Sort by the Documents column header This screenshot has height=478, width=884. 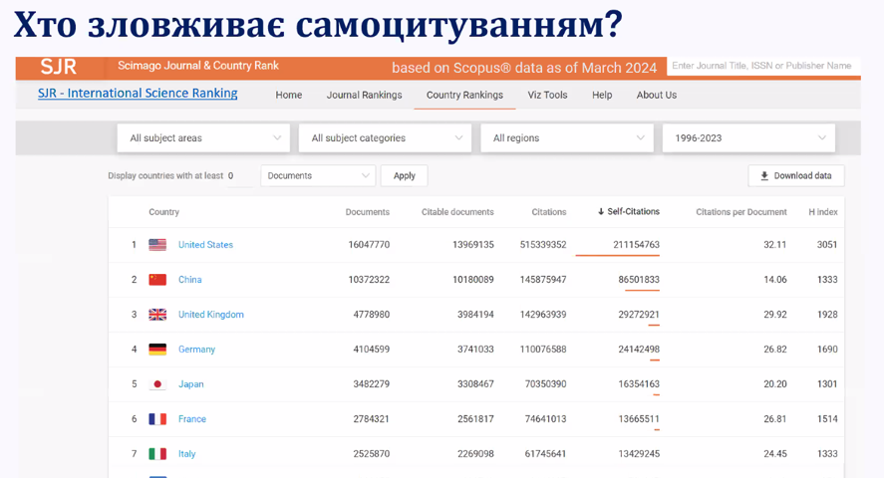click(x=368, y=212)
